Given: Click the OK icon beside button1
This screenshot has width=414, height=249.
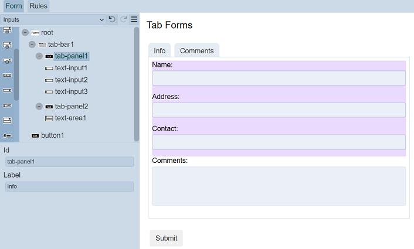Looking at the screenshot, I should tap(35, 135).
